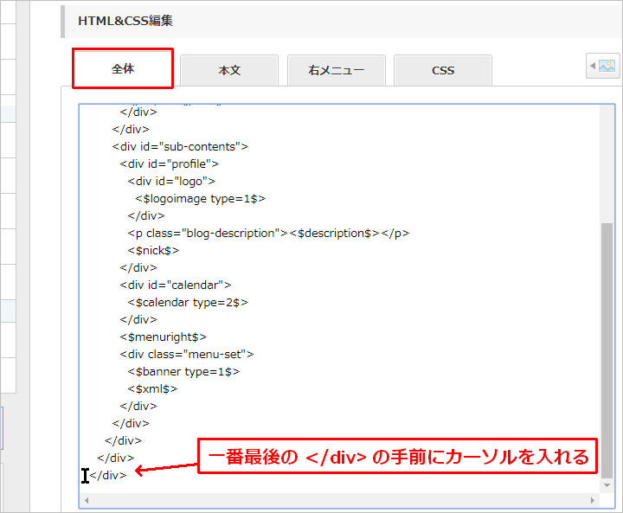
Task: Click the <div id="profile"> line
Action: [x=169, y=164]
